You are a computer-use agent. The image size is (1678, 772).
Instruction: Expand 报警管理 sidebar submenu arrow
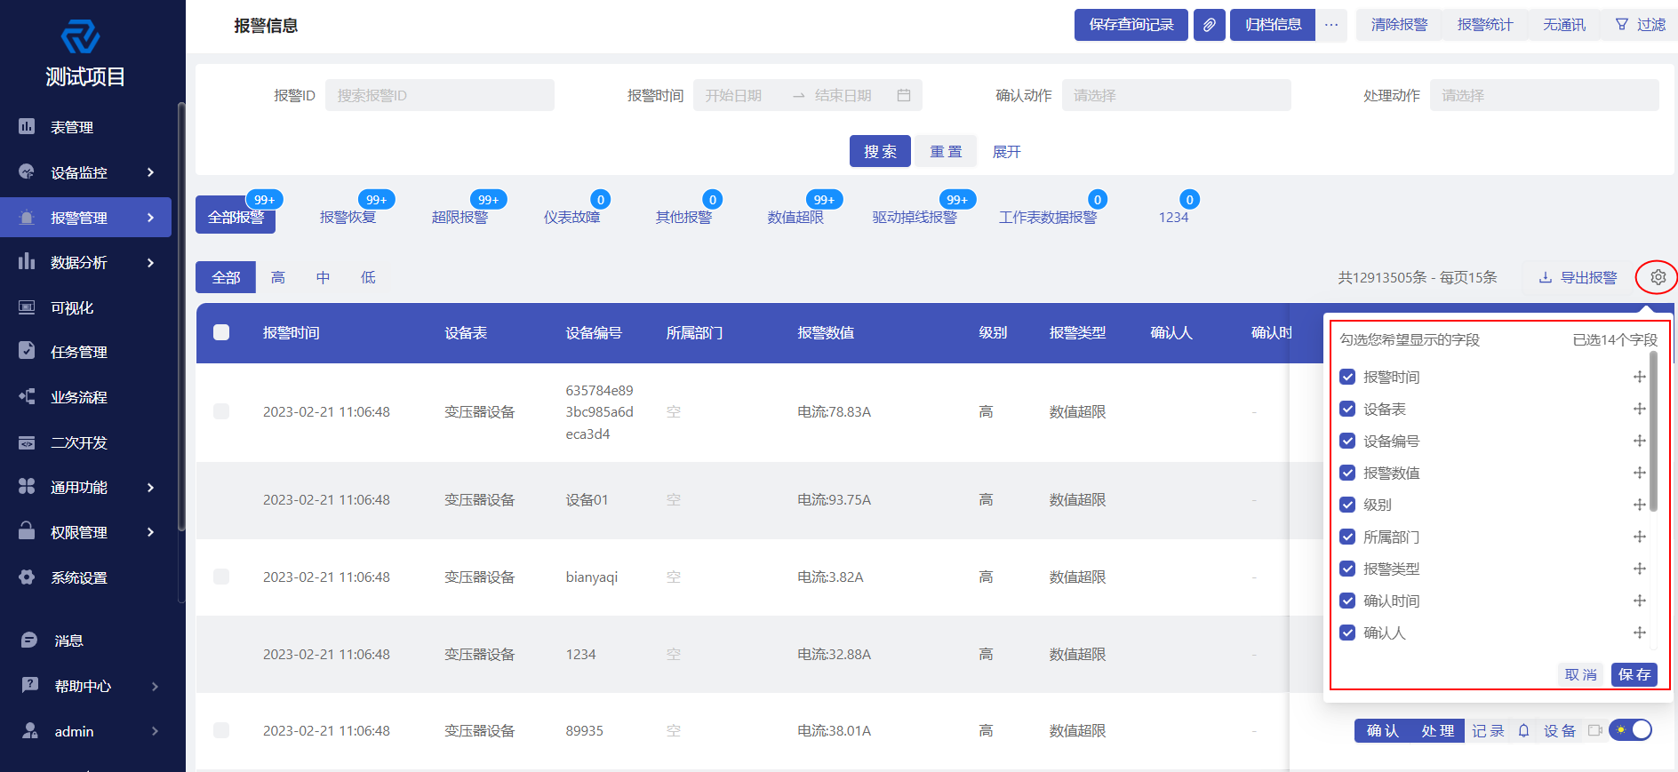coord(150,218)
